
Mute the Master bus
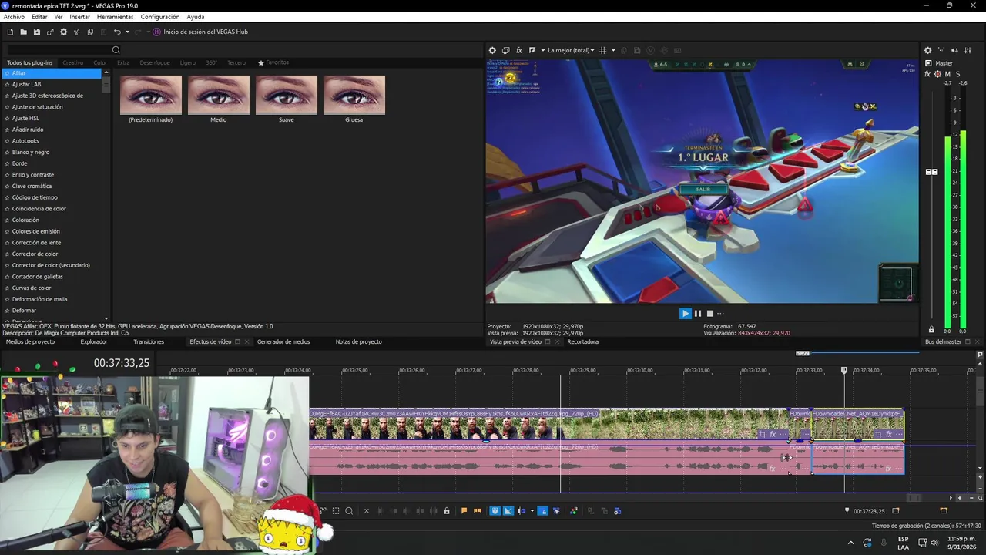[x=947, y=74]
